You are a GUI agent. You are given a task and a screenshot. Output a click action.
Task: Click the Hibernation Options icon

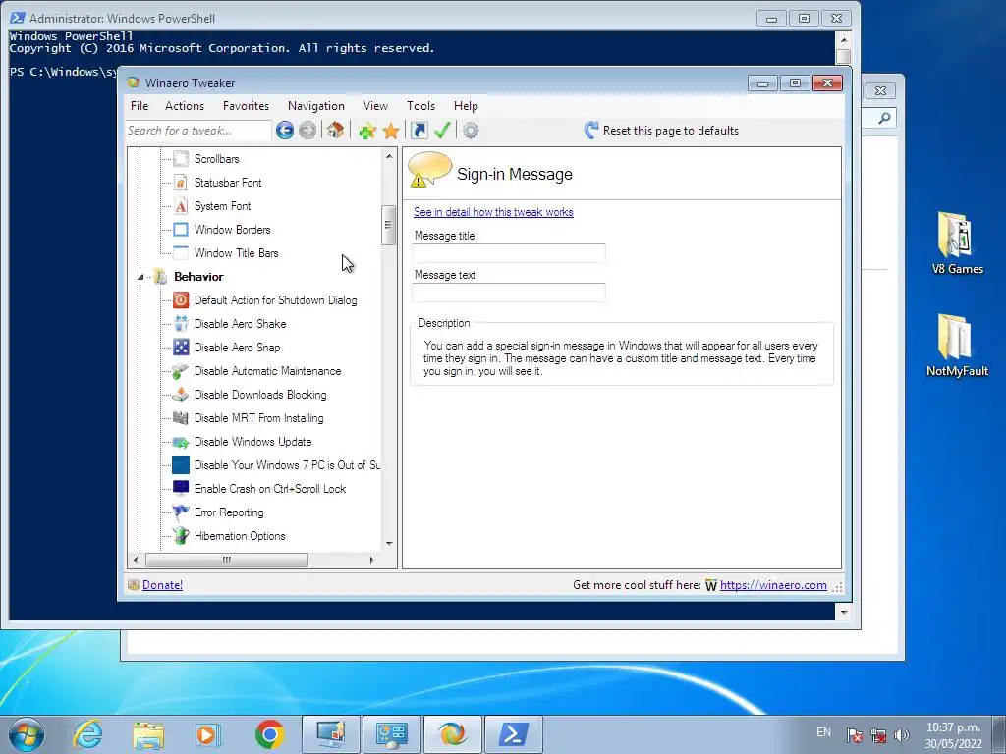[x=181, y=535]
